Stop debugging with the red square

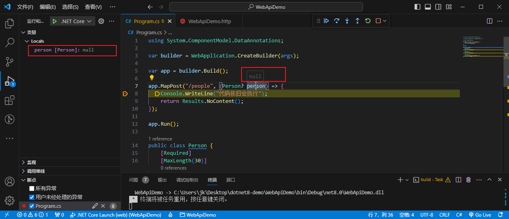click(x=378, y=21)
